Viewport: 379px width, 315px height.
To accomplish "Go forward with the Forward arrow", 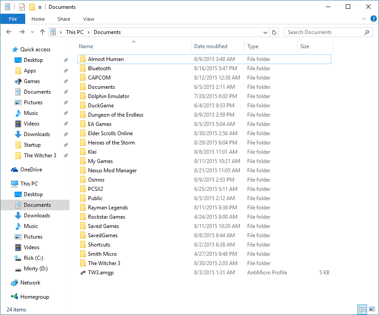I will (22, 32).
